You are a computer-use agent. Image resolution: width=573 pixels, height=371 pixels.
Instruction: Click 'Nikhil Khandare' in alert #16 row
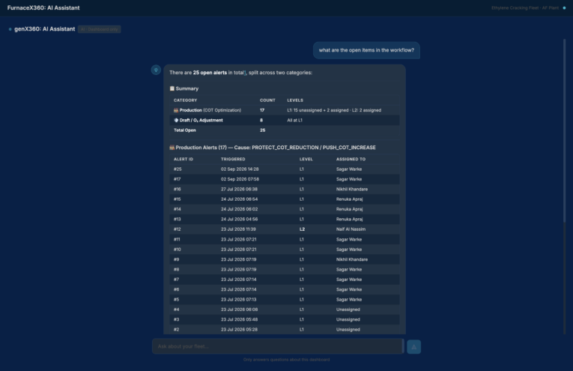tap(352, 190)
